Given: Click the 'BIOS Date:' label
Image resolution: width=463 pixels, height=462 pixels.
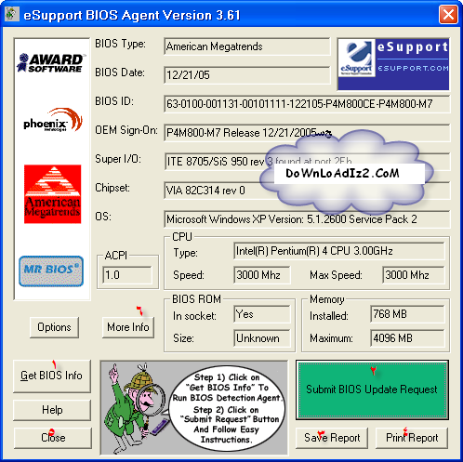Looking at the screenshot, I should point(120,73).
